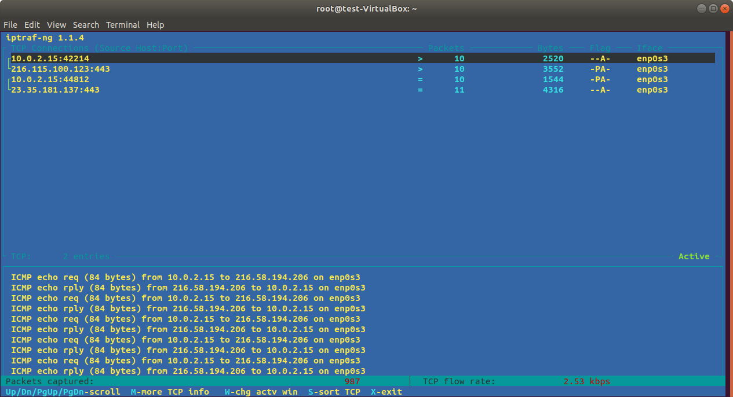This screenshot has width=733, height=397.
Task: Click the X-exit hint
Action: (x=386, y=392)
